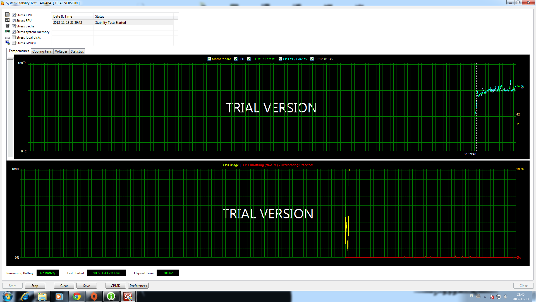536x302 pixels.
Task: Open the Preferences dialog button
Action: click(138, 286)
